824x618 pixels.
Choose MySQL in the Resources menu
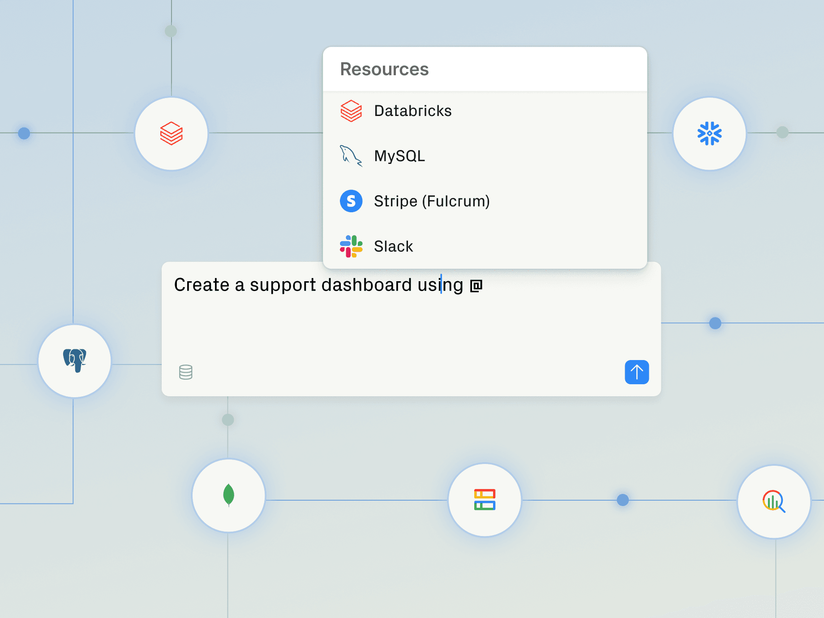pyautogui.click(x=485, y=156)
